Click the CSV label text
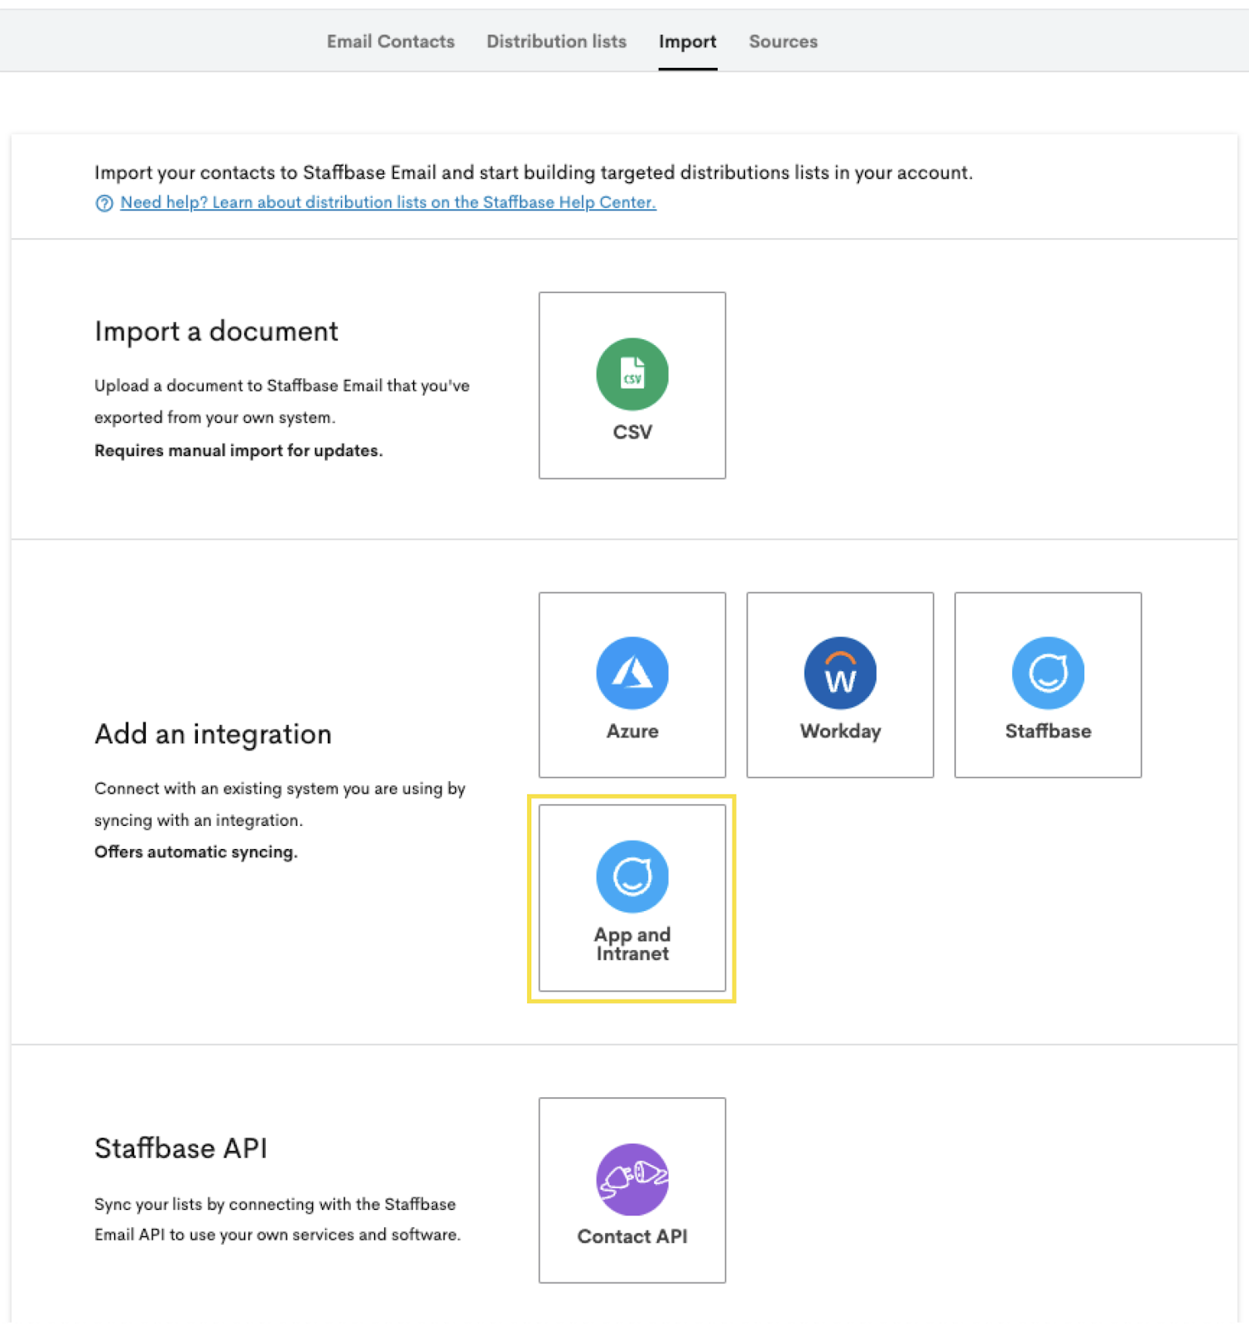Screen dimensions: 1249x1324 632,432
